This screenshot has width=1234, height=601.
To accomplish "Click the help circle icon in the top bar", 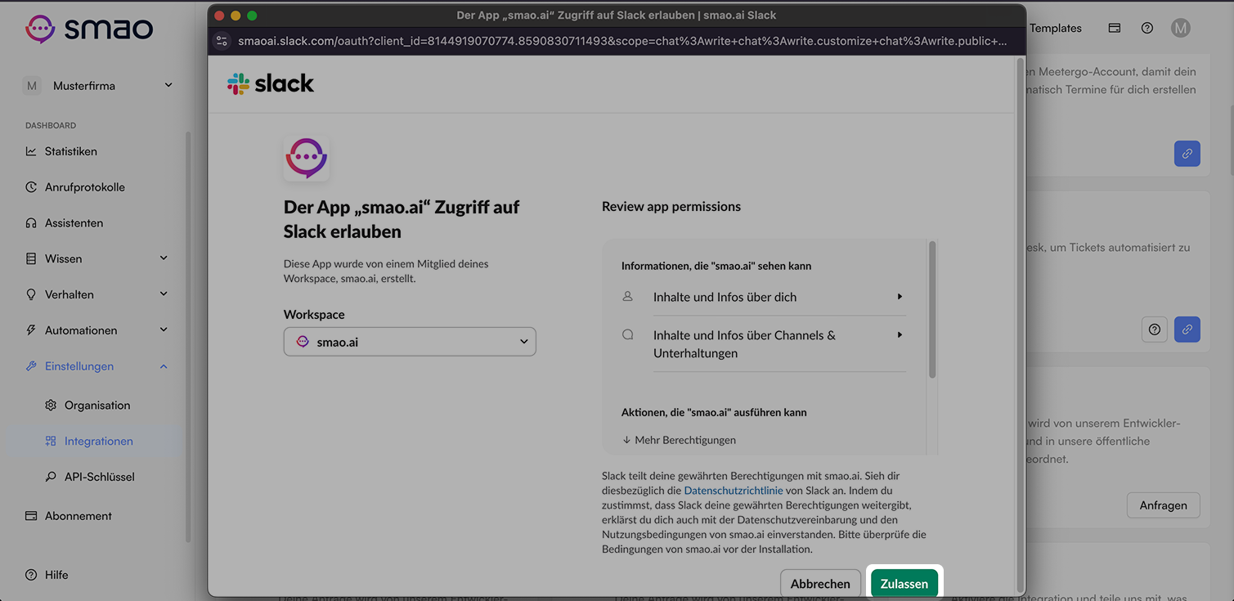I will [x=1147, y=28].
